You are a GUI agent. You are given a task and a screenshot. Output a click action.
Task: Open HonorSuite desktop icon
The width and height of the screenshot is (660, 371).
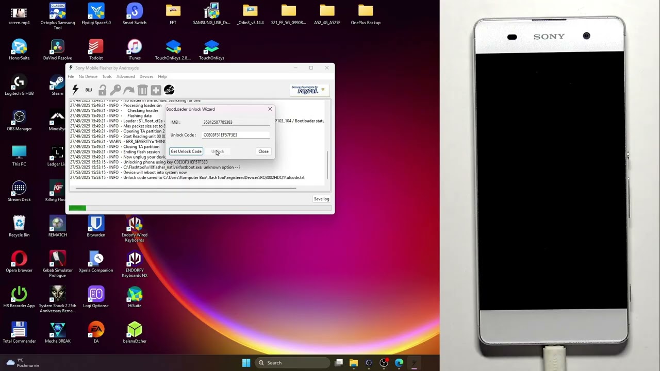coord(19,50)
